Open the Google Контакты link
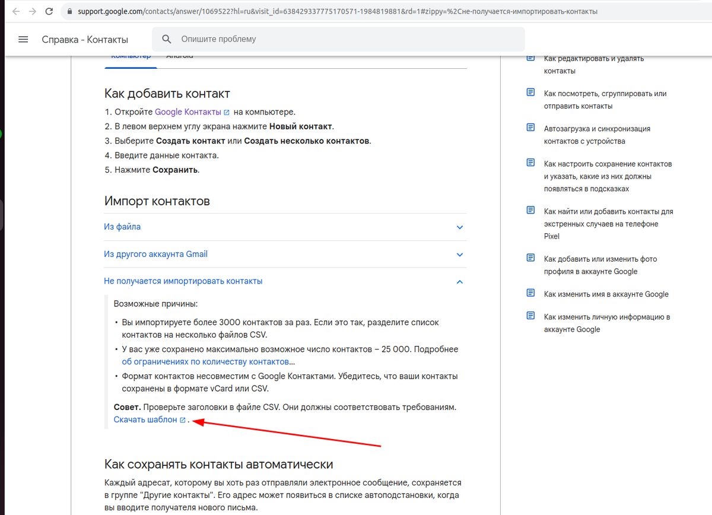This screenshot has height=515, width=712. point(188,112)
